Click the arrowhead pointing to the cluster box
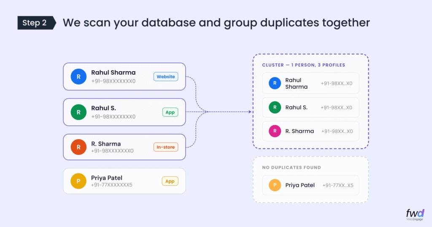The height and width of the screenshot is (227, 432). (x=250, y=112)
